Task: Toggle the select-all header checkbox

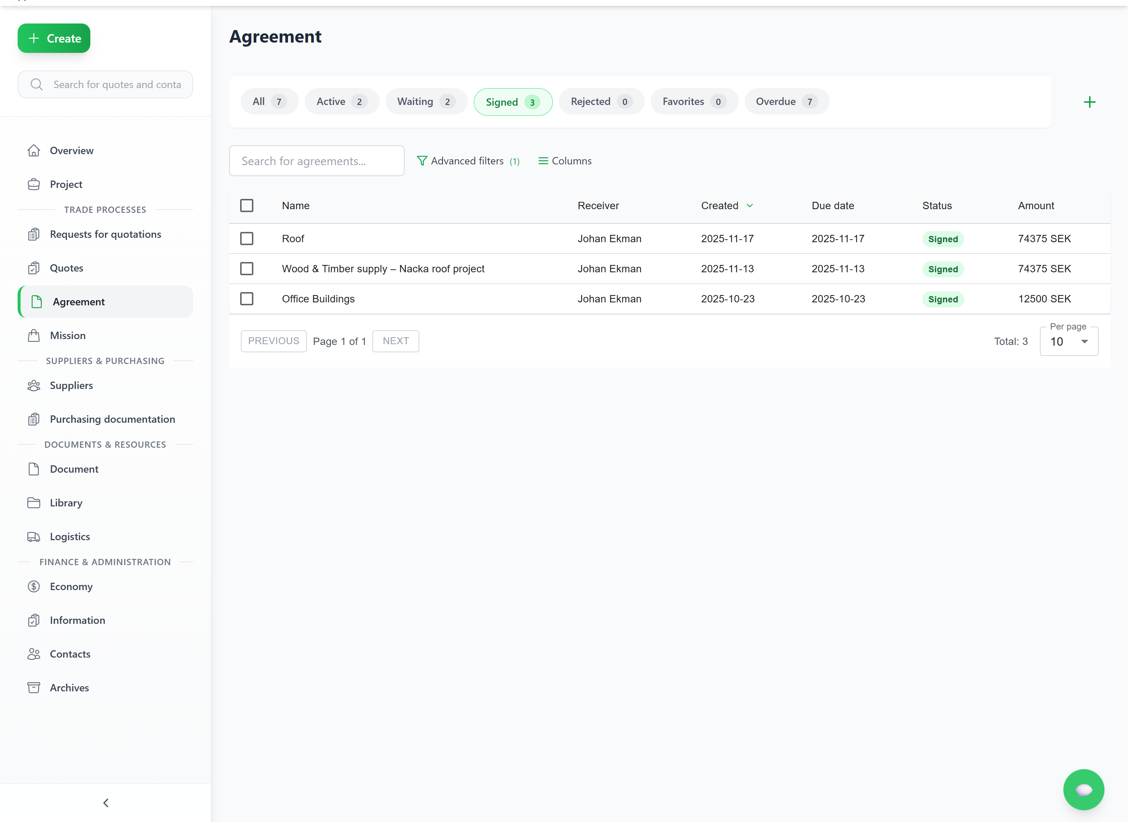Action: (x=246, y=205)
